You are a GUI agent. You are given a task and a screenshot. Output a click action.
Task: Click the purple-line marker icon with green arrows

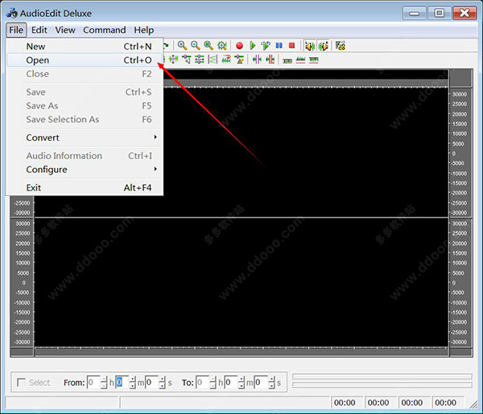257,59
